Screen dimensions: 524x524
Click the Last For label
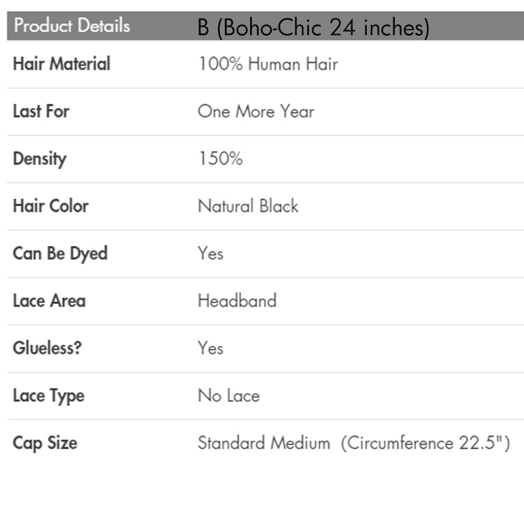[41, 111]
